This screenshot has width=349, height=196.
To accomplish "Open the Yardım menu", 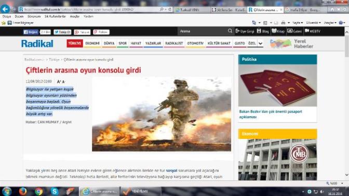I will pos(88,17).
